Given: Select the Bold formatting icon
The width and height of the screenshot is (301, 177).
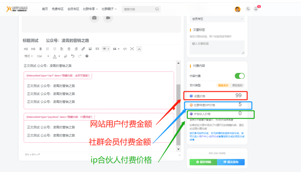Looking at the screenshot, I should coord(40,49).
